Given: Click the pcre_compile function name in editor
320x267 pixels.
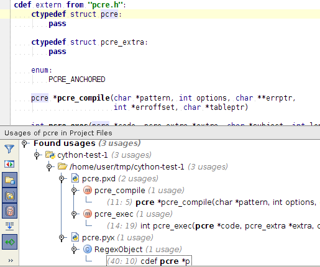Looking at the screenshot, I should pyautogui.click(x=83, y=98).
